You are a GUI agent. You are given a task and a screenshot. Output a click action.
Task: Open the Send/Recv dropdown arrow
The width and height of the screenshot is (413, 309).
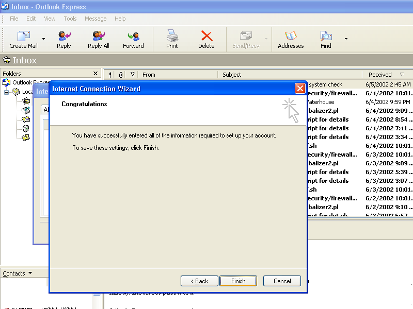pyautogui.click(x=266, y=39)
